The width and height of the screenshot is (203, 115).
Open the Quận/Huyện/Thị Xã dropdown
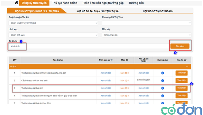coord(53,23)
